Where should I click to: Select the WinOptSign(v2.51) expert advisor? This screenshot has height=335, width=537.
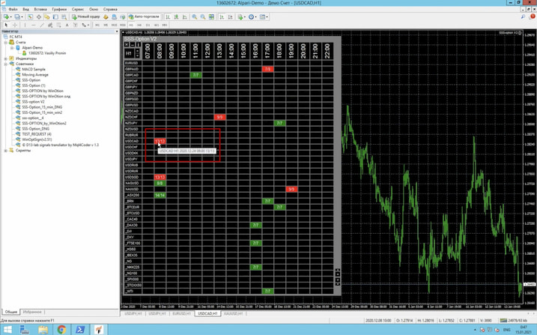37,139
